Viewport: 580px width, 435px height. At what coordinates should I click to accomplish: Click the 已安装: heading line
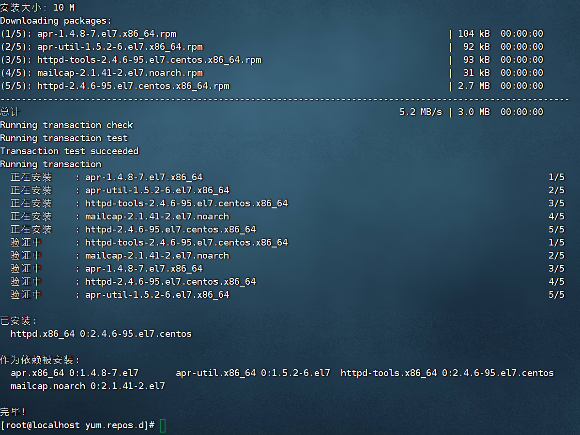19,321
